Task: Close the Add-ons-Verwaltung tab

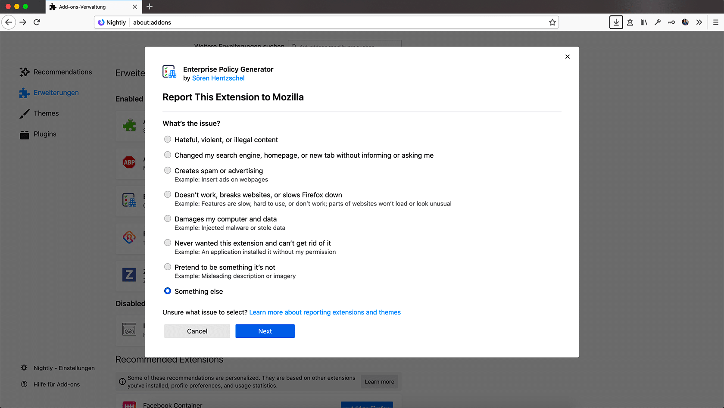Action: pos(135,7)
